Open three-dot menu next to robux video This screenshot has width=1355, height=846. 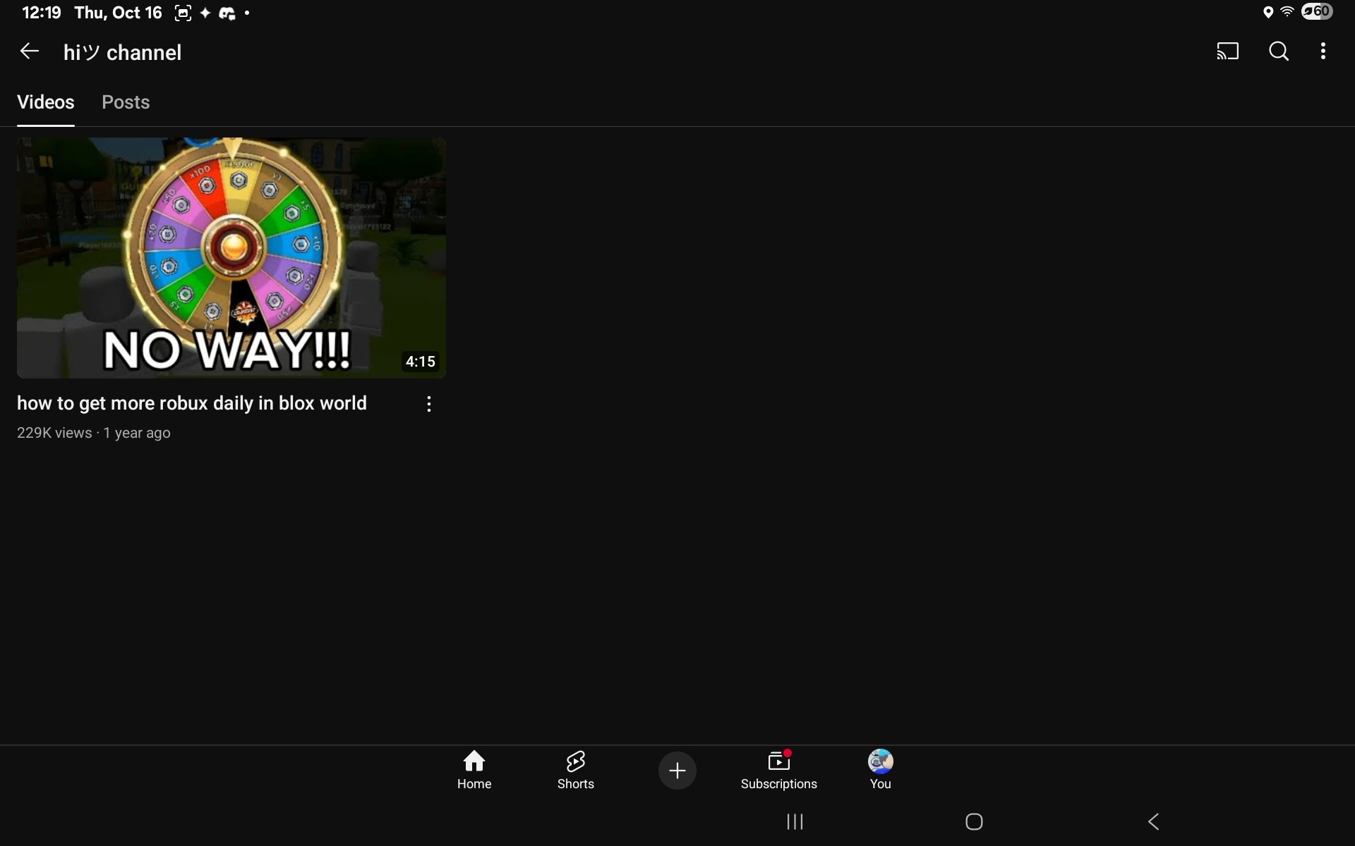(428, 404)
